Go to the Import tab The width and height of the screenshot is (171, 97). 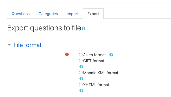73,14
